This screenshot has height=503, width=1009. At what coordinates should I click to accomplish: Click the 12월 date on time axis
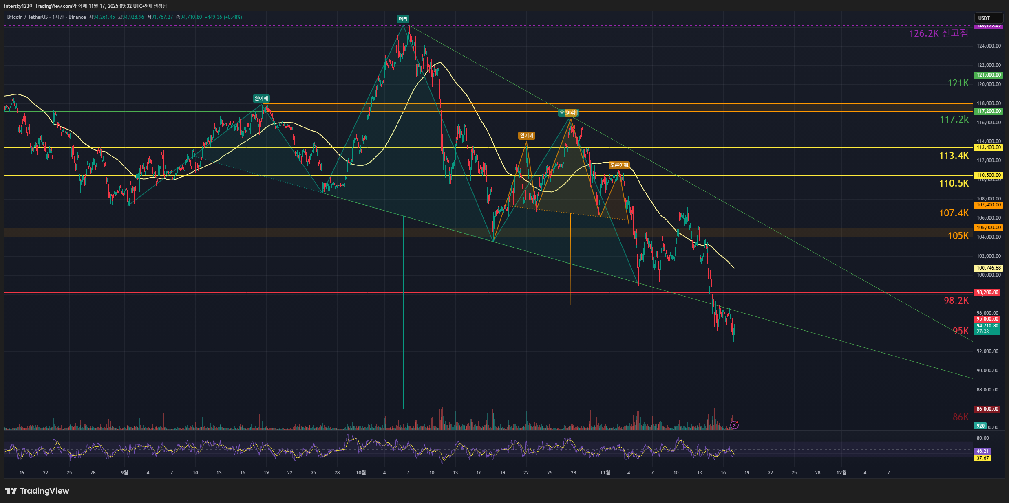841,473
